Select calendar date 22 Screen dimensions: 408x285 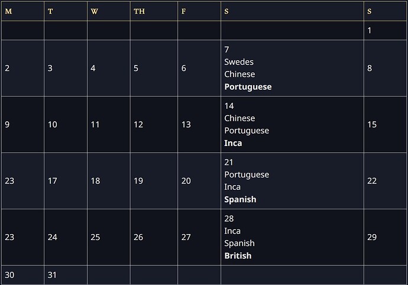[x=372, y=180]
